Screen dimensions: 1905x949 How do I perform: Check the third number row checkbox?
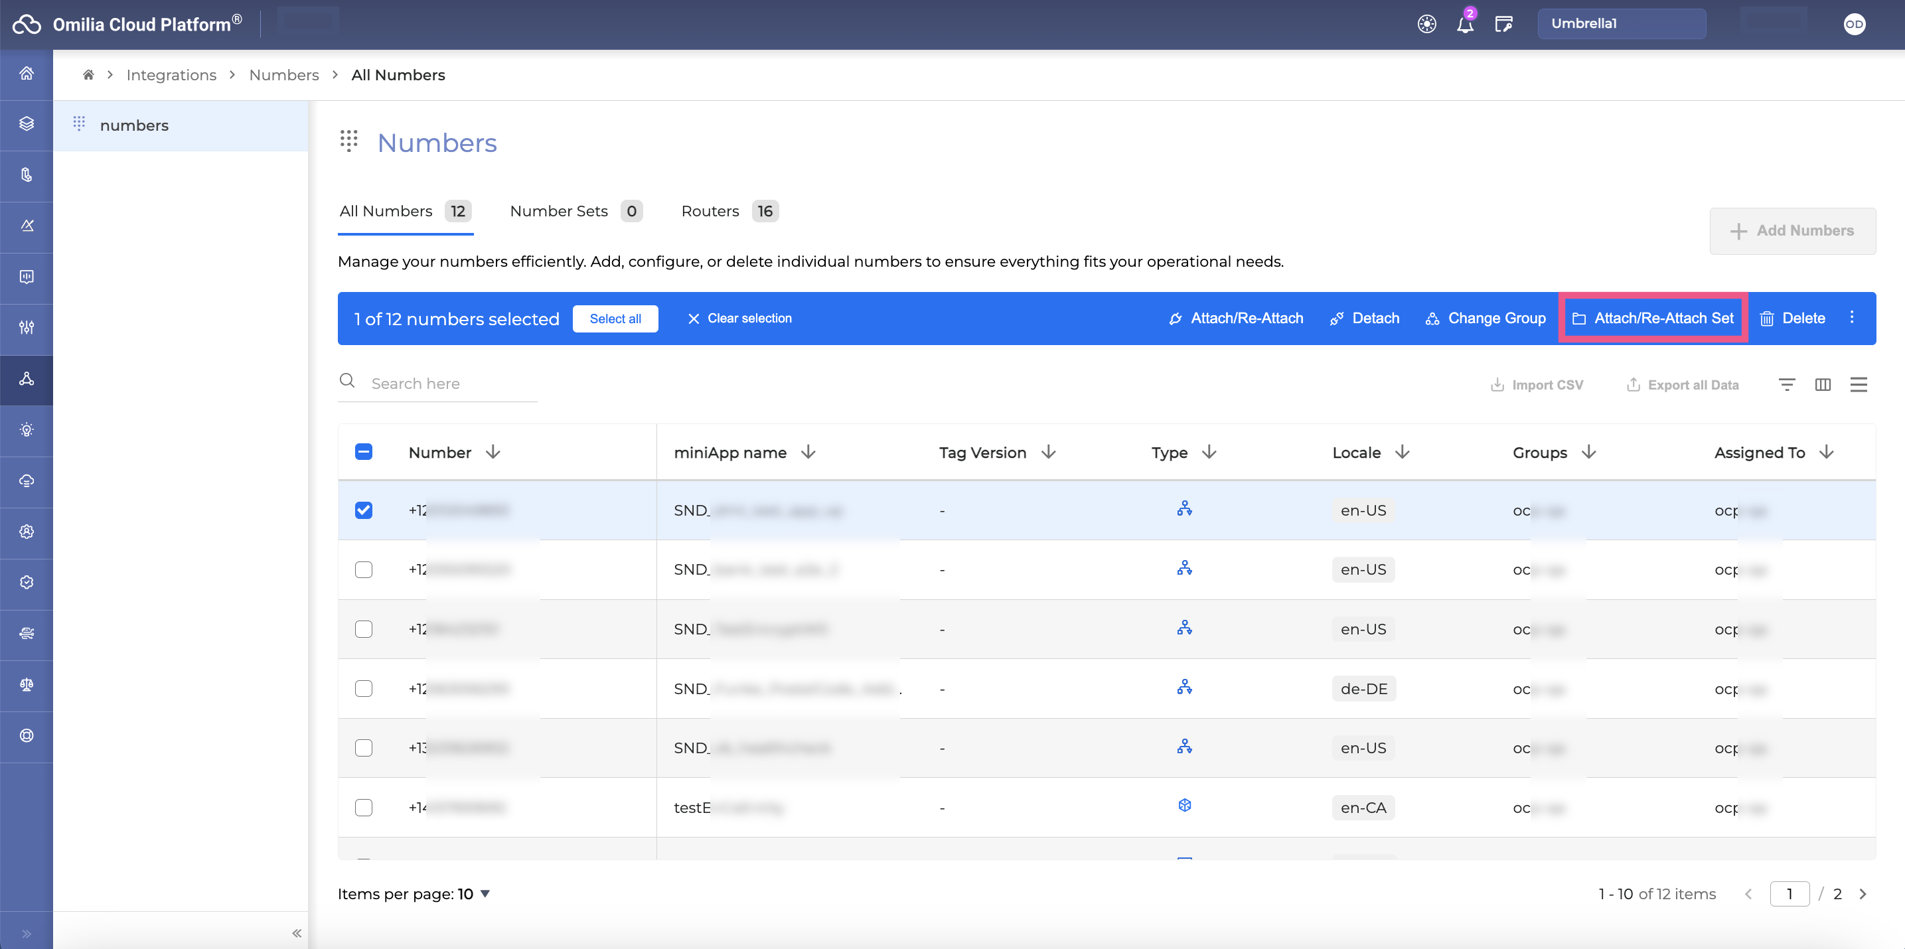click(x=363, y=629)
